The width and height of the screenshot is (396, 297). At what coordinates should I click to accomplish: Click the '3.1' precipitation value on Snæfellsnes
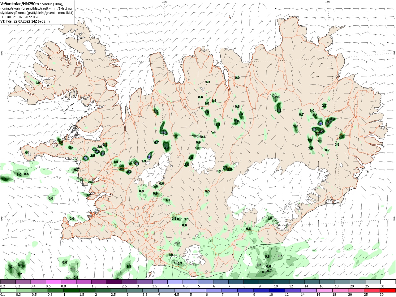(x=71, y=148)
